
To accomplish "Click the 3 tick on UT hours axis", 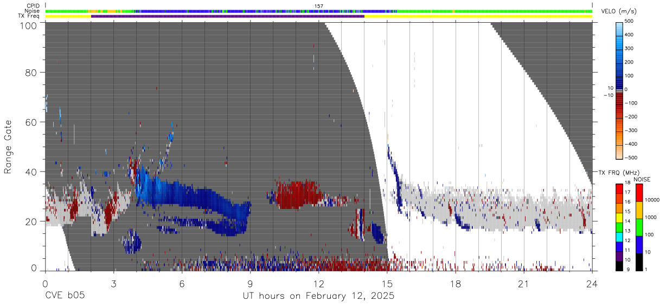I will 114,284.
